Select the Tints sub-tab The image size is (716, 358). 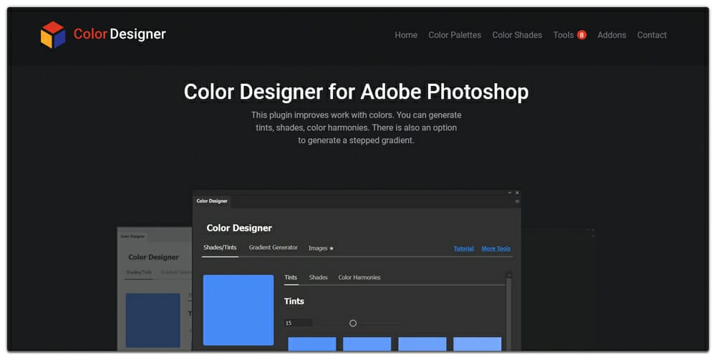pos(291,278)
